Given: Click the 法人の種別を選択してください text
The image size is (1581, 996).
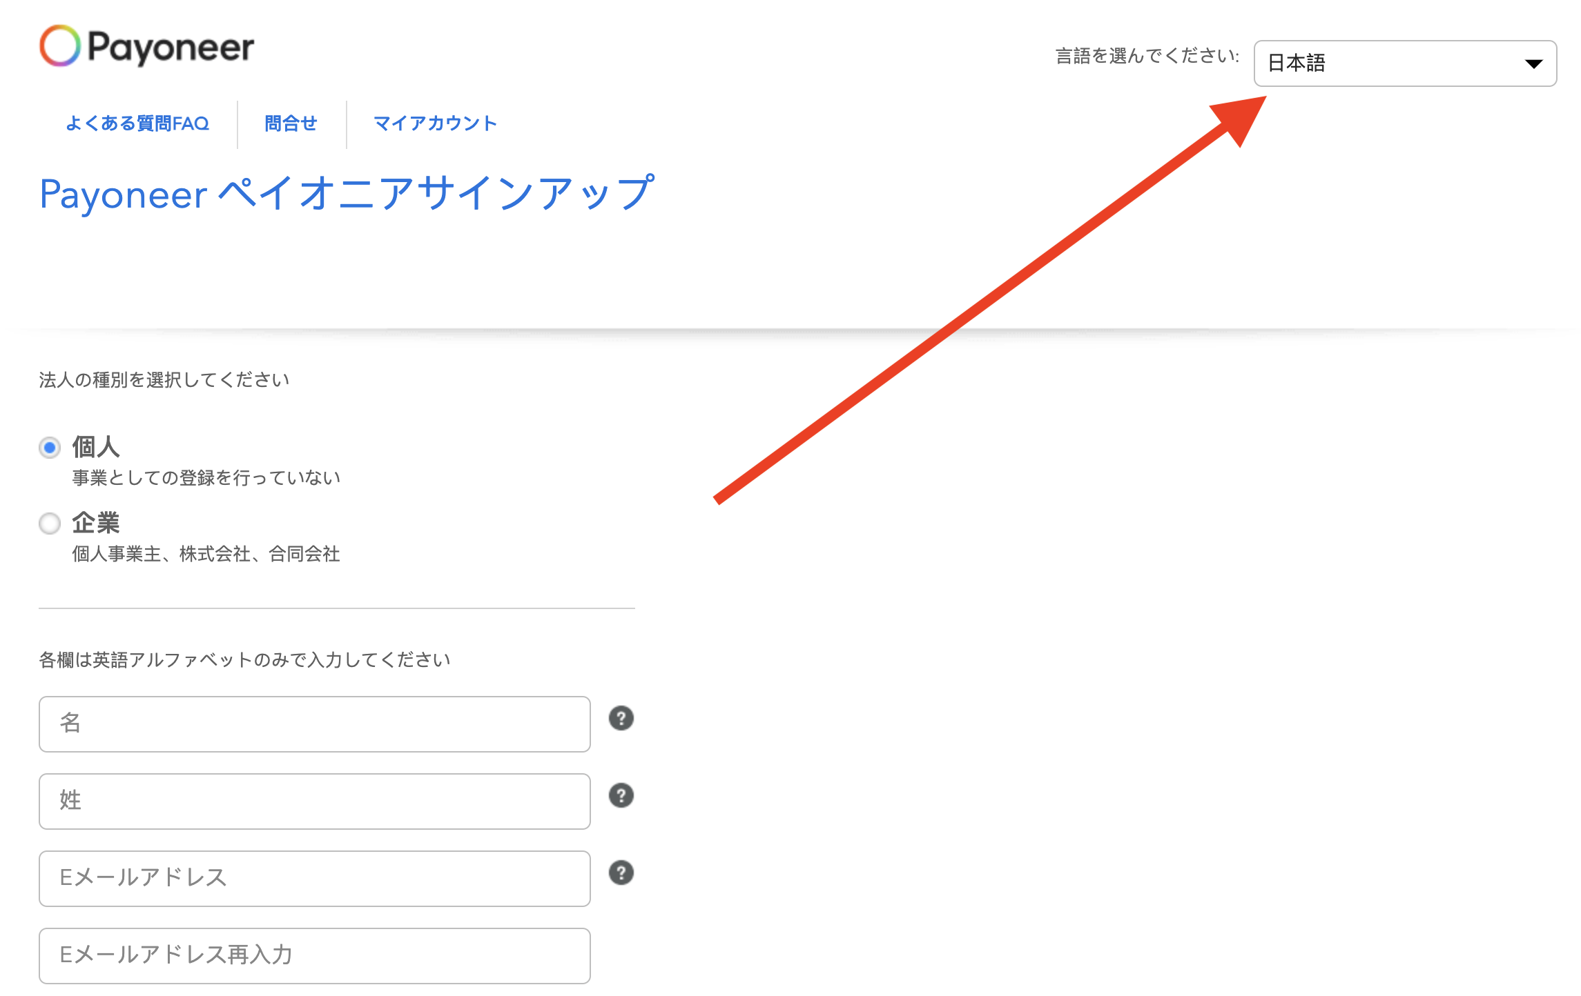Looking at the screenshot, I should tap(164, 380).
